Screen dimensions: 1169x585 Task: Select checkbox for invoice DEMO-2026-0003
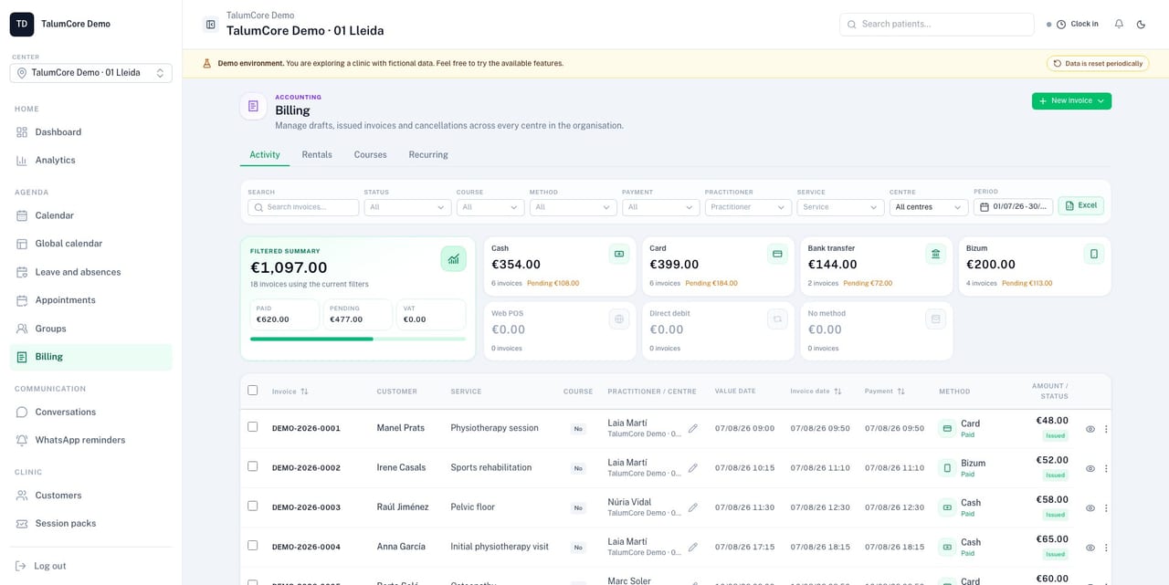pos(253,506)
